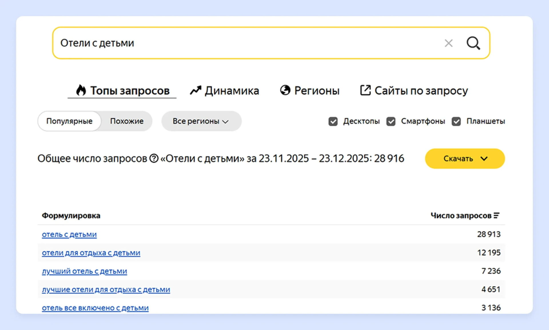This screenshot has height=330, width=549.
Task: Click the trend arrow icon by Динамика
Action: click(x=196, y=90)
